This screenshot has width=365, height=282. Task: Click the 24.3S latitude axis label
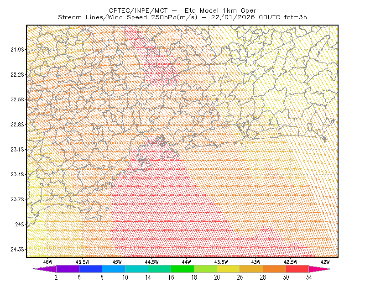[x=17, y=250]
